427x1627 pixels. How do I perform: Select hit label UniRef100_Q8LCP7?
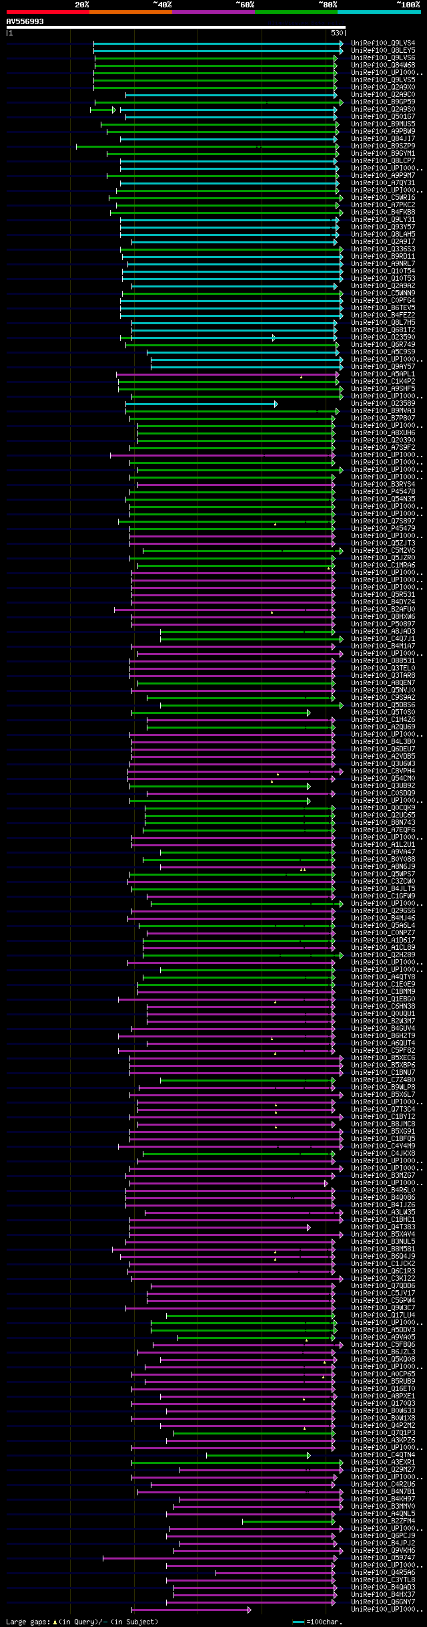383,160
